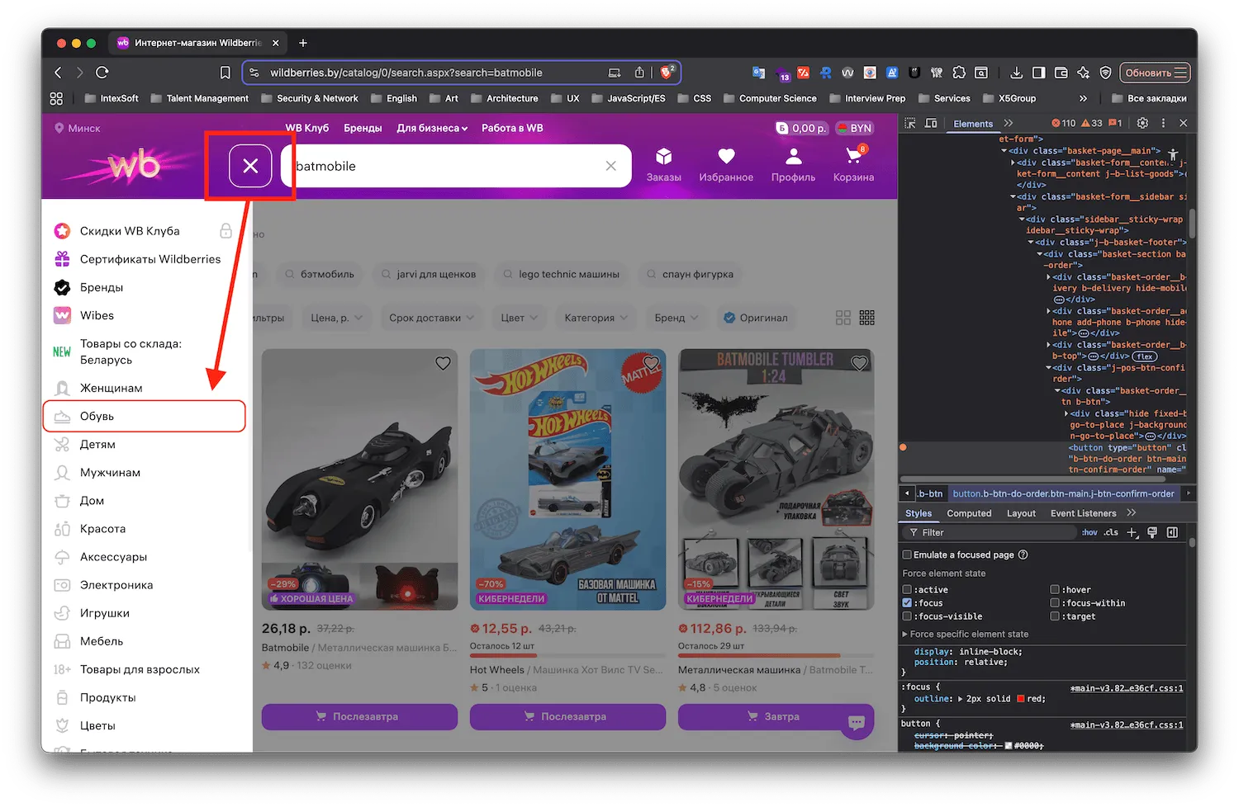Click the Обновить browser update button
Image resolution: width=1239 pixels, height=807 pixels.
point(1156,73)
